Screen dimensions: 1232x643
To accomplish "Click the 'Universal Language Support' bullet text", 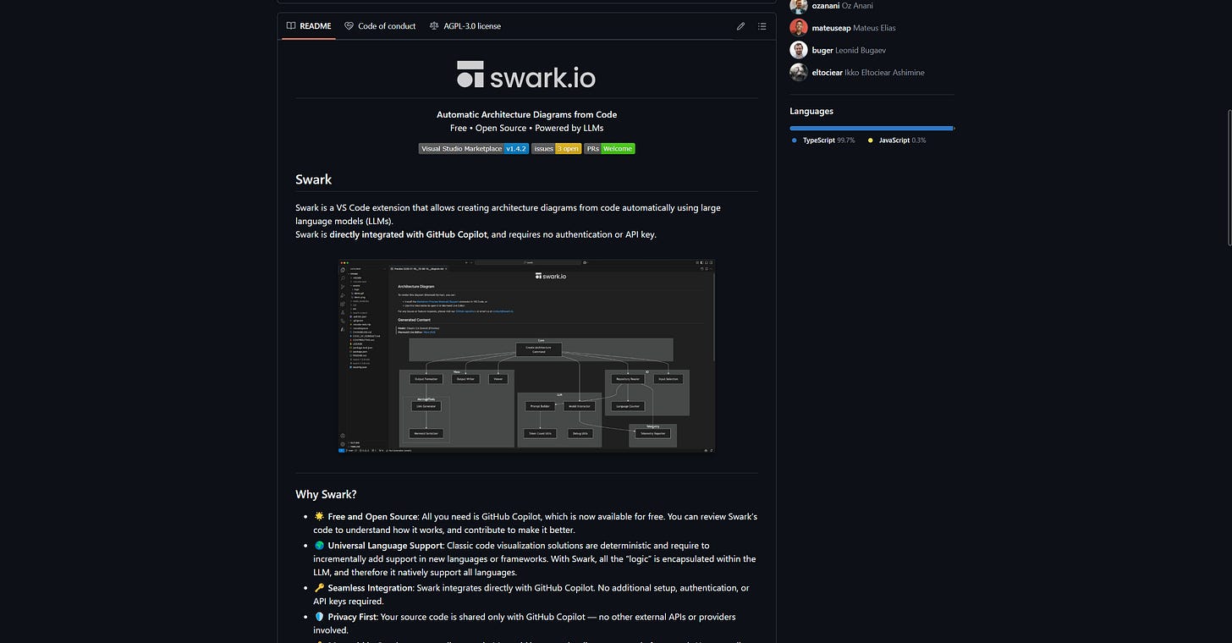I will point(385,546).
